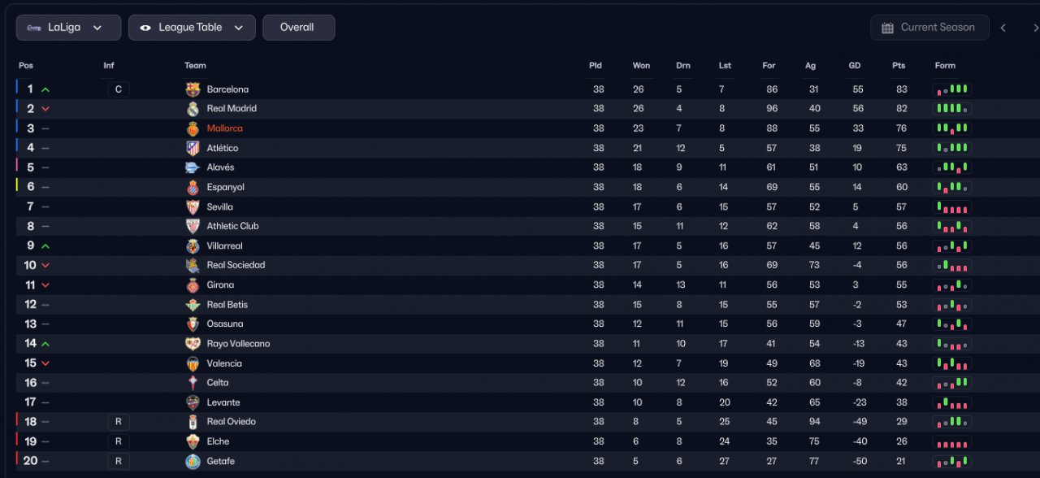Click the Rayo Vallecano crest icon
The width and height of the screenshot is (1040, 478).
pos(193,344)
